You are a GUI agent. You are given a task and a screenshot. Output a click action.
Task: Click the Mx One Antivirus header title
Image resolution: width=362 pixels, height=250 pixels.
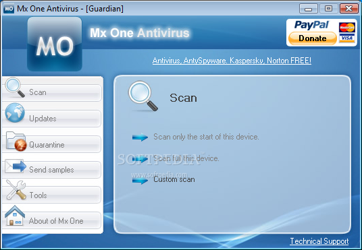point(140,33)
